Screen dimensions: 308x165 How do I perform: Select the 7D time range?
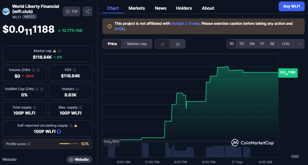[241, 44]
